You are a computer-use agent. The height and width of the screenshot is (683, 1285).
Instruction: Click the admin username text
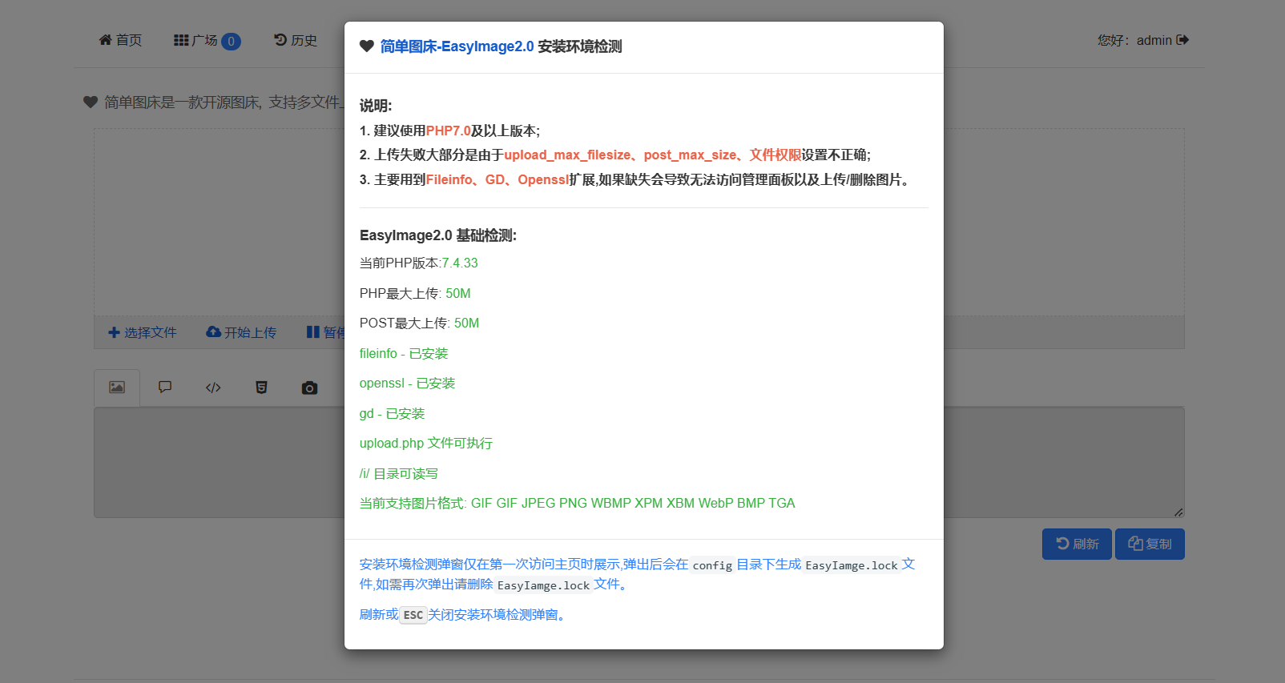(1154, 40)
